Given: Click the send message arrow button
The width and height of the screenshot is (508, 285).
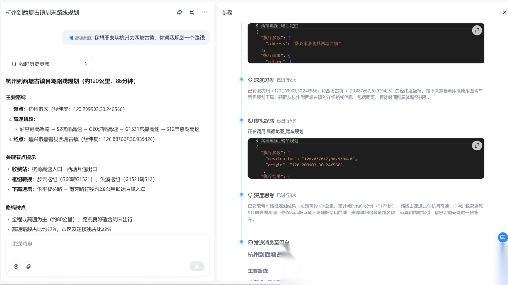Looking at the screenshot, I should coord(197,266).
